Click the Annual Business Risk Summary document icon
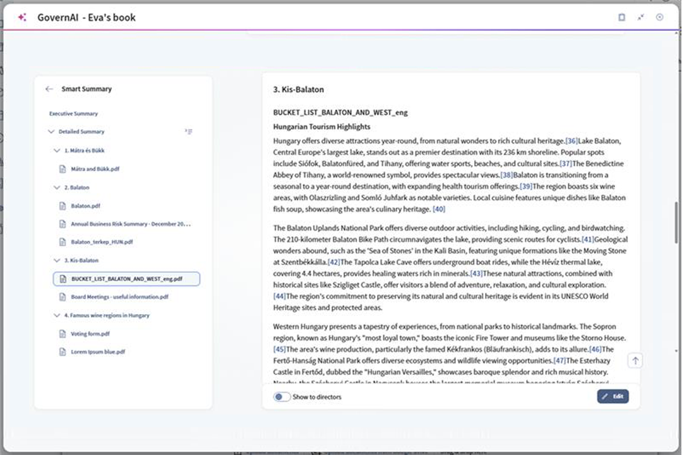This screenshot has width=682, height=455. pyautogui.click(x=63, y=224)
